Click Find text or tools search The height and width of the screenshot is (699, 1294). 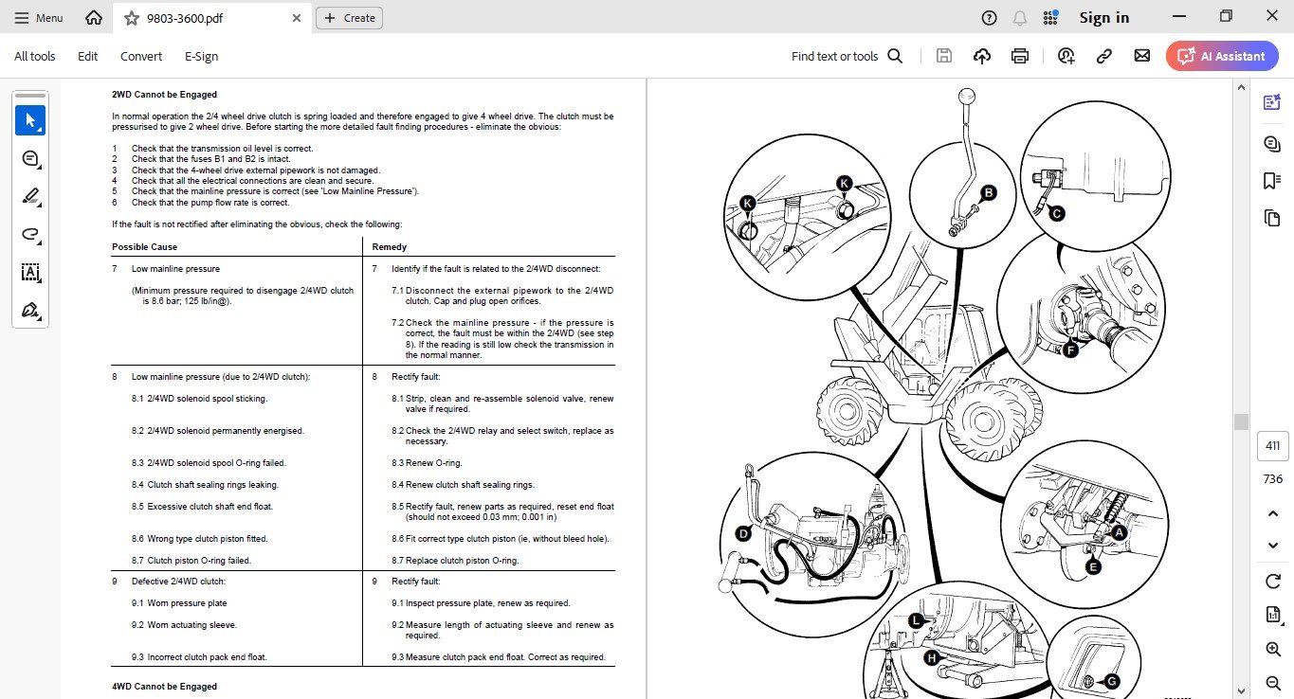coord(847,56)
